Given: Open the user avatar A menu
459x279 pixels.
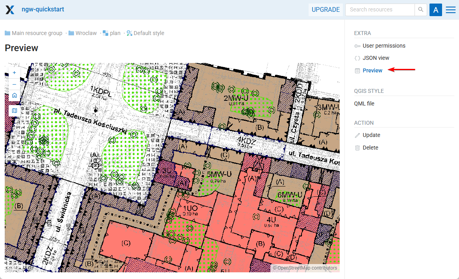Looking at the screenshot, I should coord(435,10).
